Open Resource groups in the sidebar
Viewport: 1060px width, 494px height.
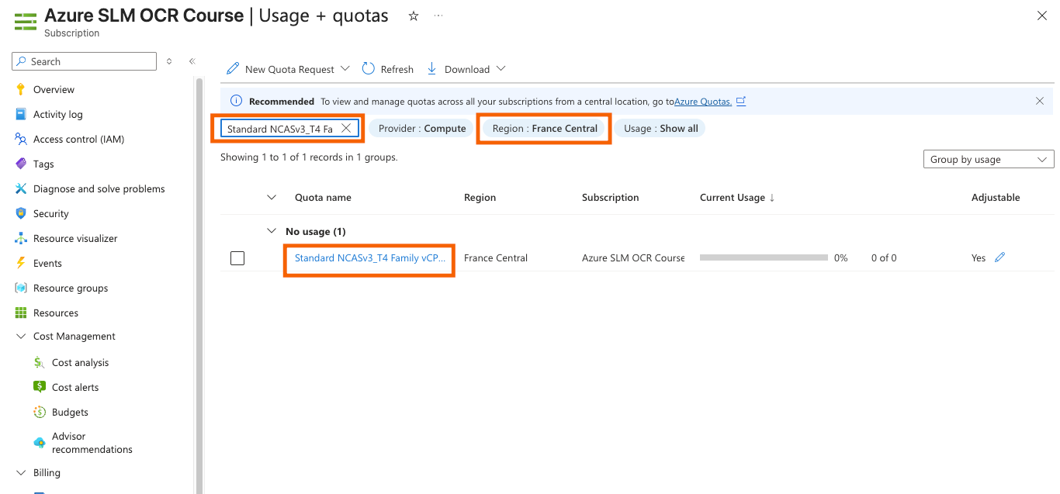pos(71,288)
